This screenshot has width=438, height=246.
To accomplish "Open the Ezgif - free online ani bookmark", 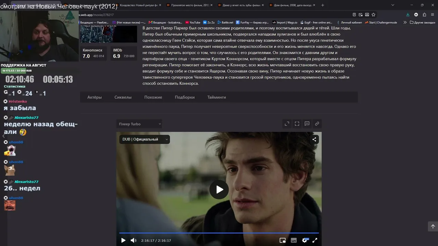I will 316,23.
